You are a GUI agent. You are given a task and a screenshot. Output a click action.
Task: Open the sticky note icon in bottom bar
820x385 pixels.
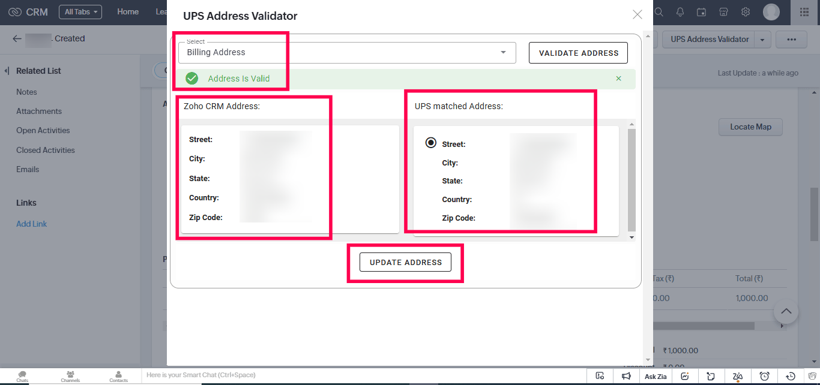click(x=711, y=376)
